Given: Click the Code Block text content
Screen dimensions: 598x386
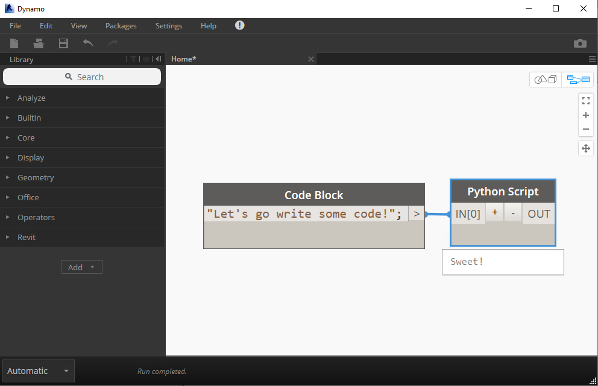Looking at the screenshot, I should (304, 214).
